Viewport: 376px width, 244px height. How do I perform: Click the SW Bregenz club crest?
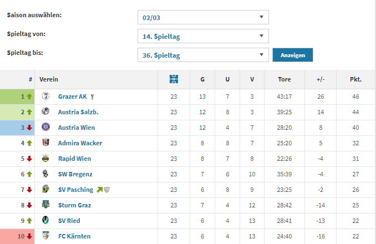pyautogui.click(x=45, y=173)
